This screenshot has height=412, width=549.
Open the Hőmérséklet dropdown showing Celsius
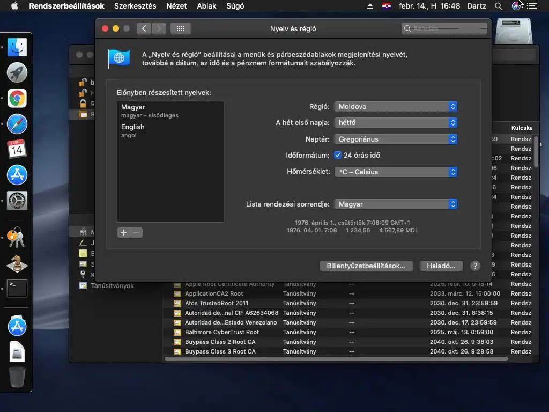click(396, 172)
